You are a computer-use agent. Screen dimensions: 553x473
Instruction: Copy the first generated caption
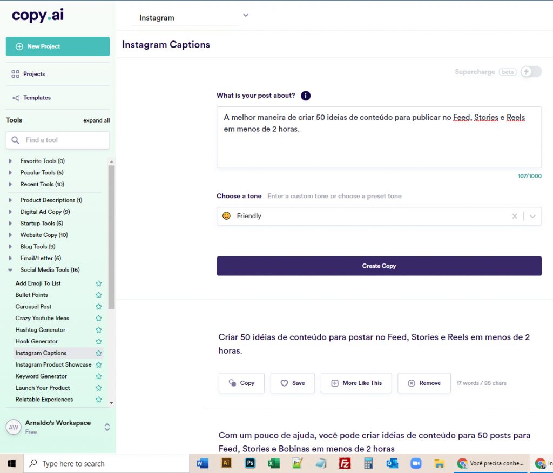241,383
